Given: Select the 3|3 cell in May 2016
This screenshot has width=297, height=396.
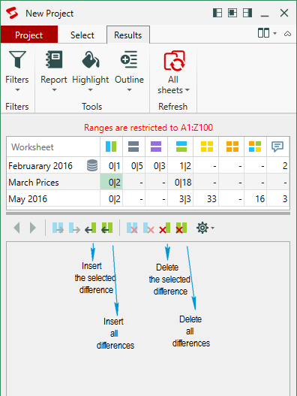Looking at the screenshot, I should [x=181, y=199].
